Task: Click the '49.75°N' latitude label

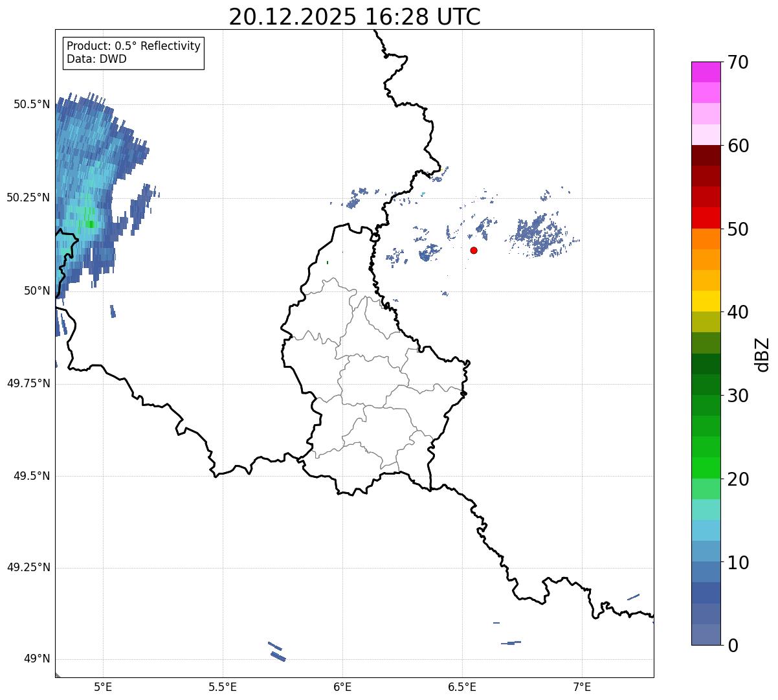Action: pos(28,383)
